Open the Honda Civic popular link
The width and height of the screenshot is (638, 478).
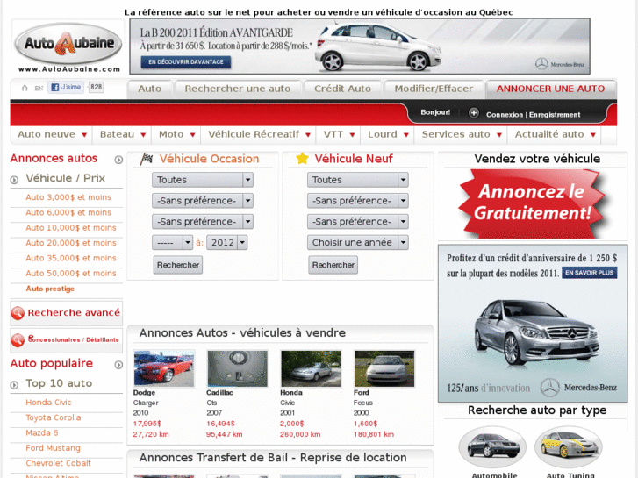pyautogui.click(x=48, y=403)
